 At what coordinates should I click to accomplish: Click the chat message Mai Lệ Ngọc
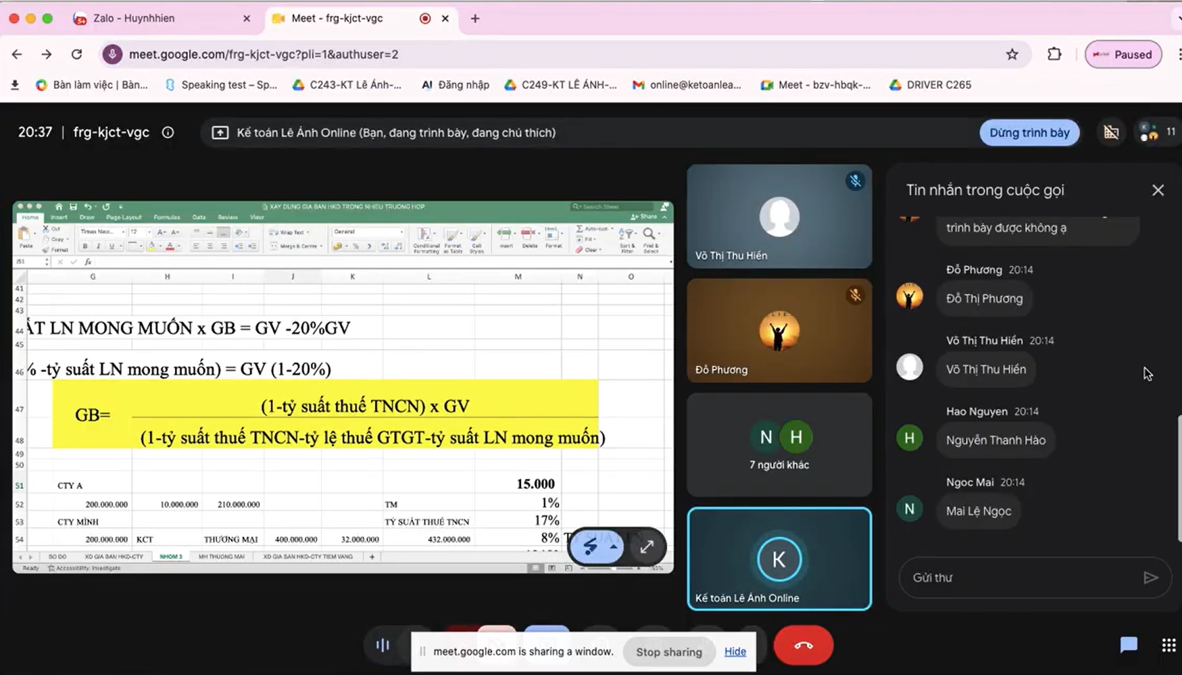(x=978, y=511)
